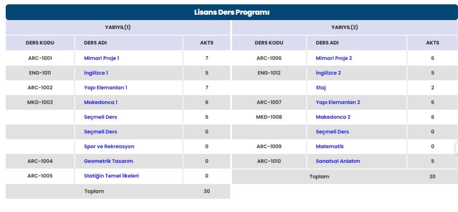
Task: Click the İngilizce 2 course link
Action: (328, 73)
